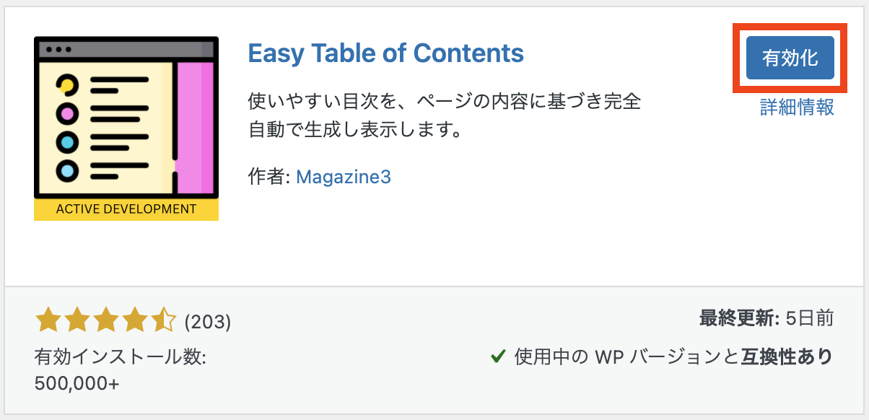Select the fourth gold rating star
The height and width of the screenshot is (420, 869).
tap(134, 320)
